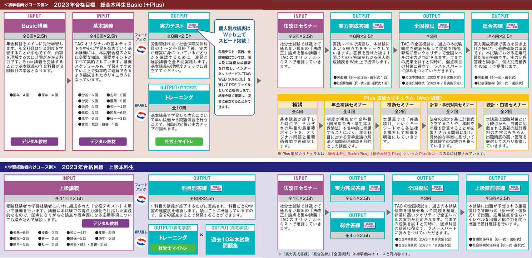
Task: Click the Web掲載 badge on 科目別答練 header
Action: point(216,189)
